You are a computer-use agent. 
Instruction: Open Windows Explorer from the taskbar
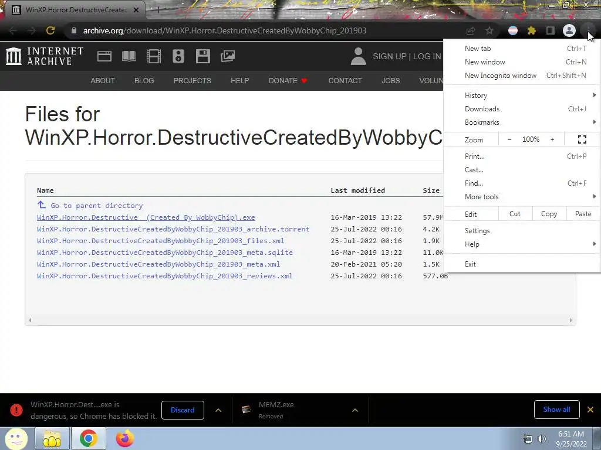[52, 438]
